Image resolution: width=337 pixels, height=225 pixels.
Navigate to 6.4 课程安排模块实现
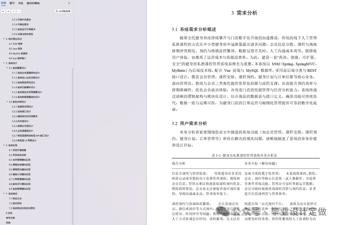coord(20,164)
